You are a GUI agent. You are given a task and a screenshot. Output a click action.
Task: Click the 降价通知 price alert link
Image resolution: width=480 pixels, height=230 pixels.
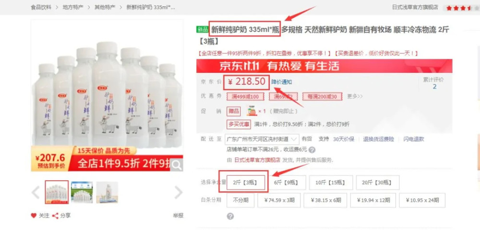(x=282, y=82)
